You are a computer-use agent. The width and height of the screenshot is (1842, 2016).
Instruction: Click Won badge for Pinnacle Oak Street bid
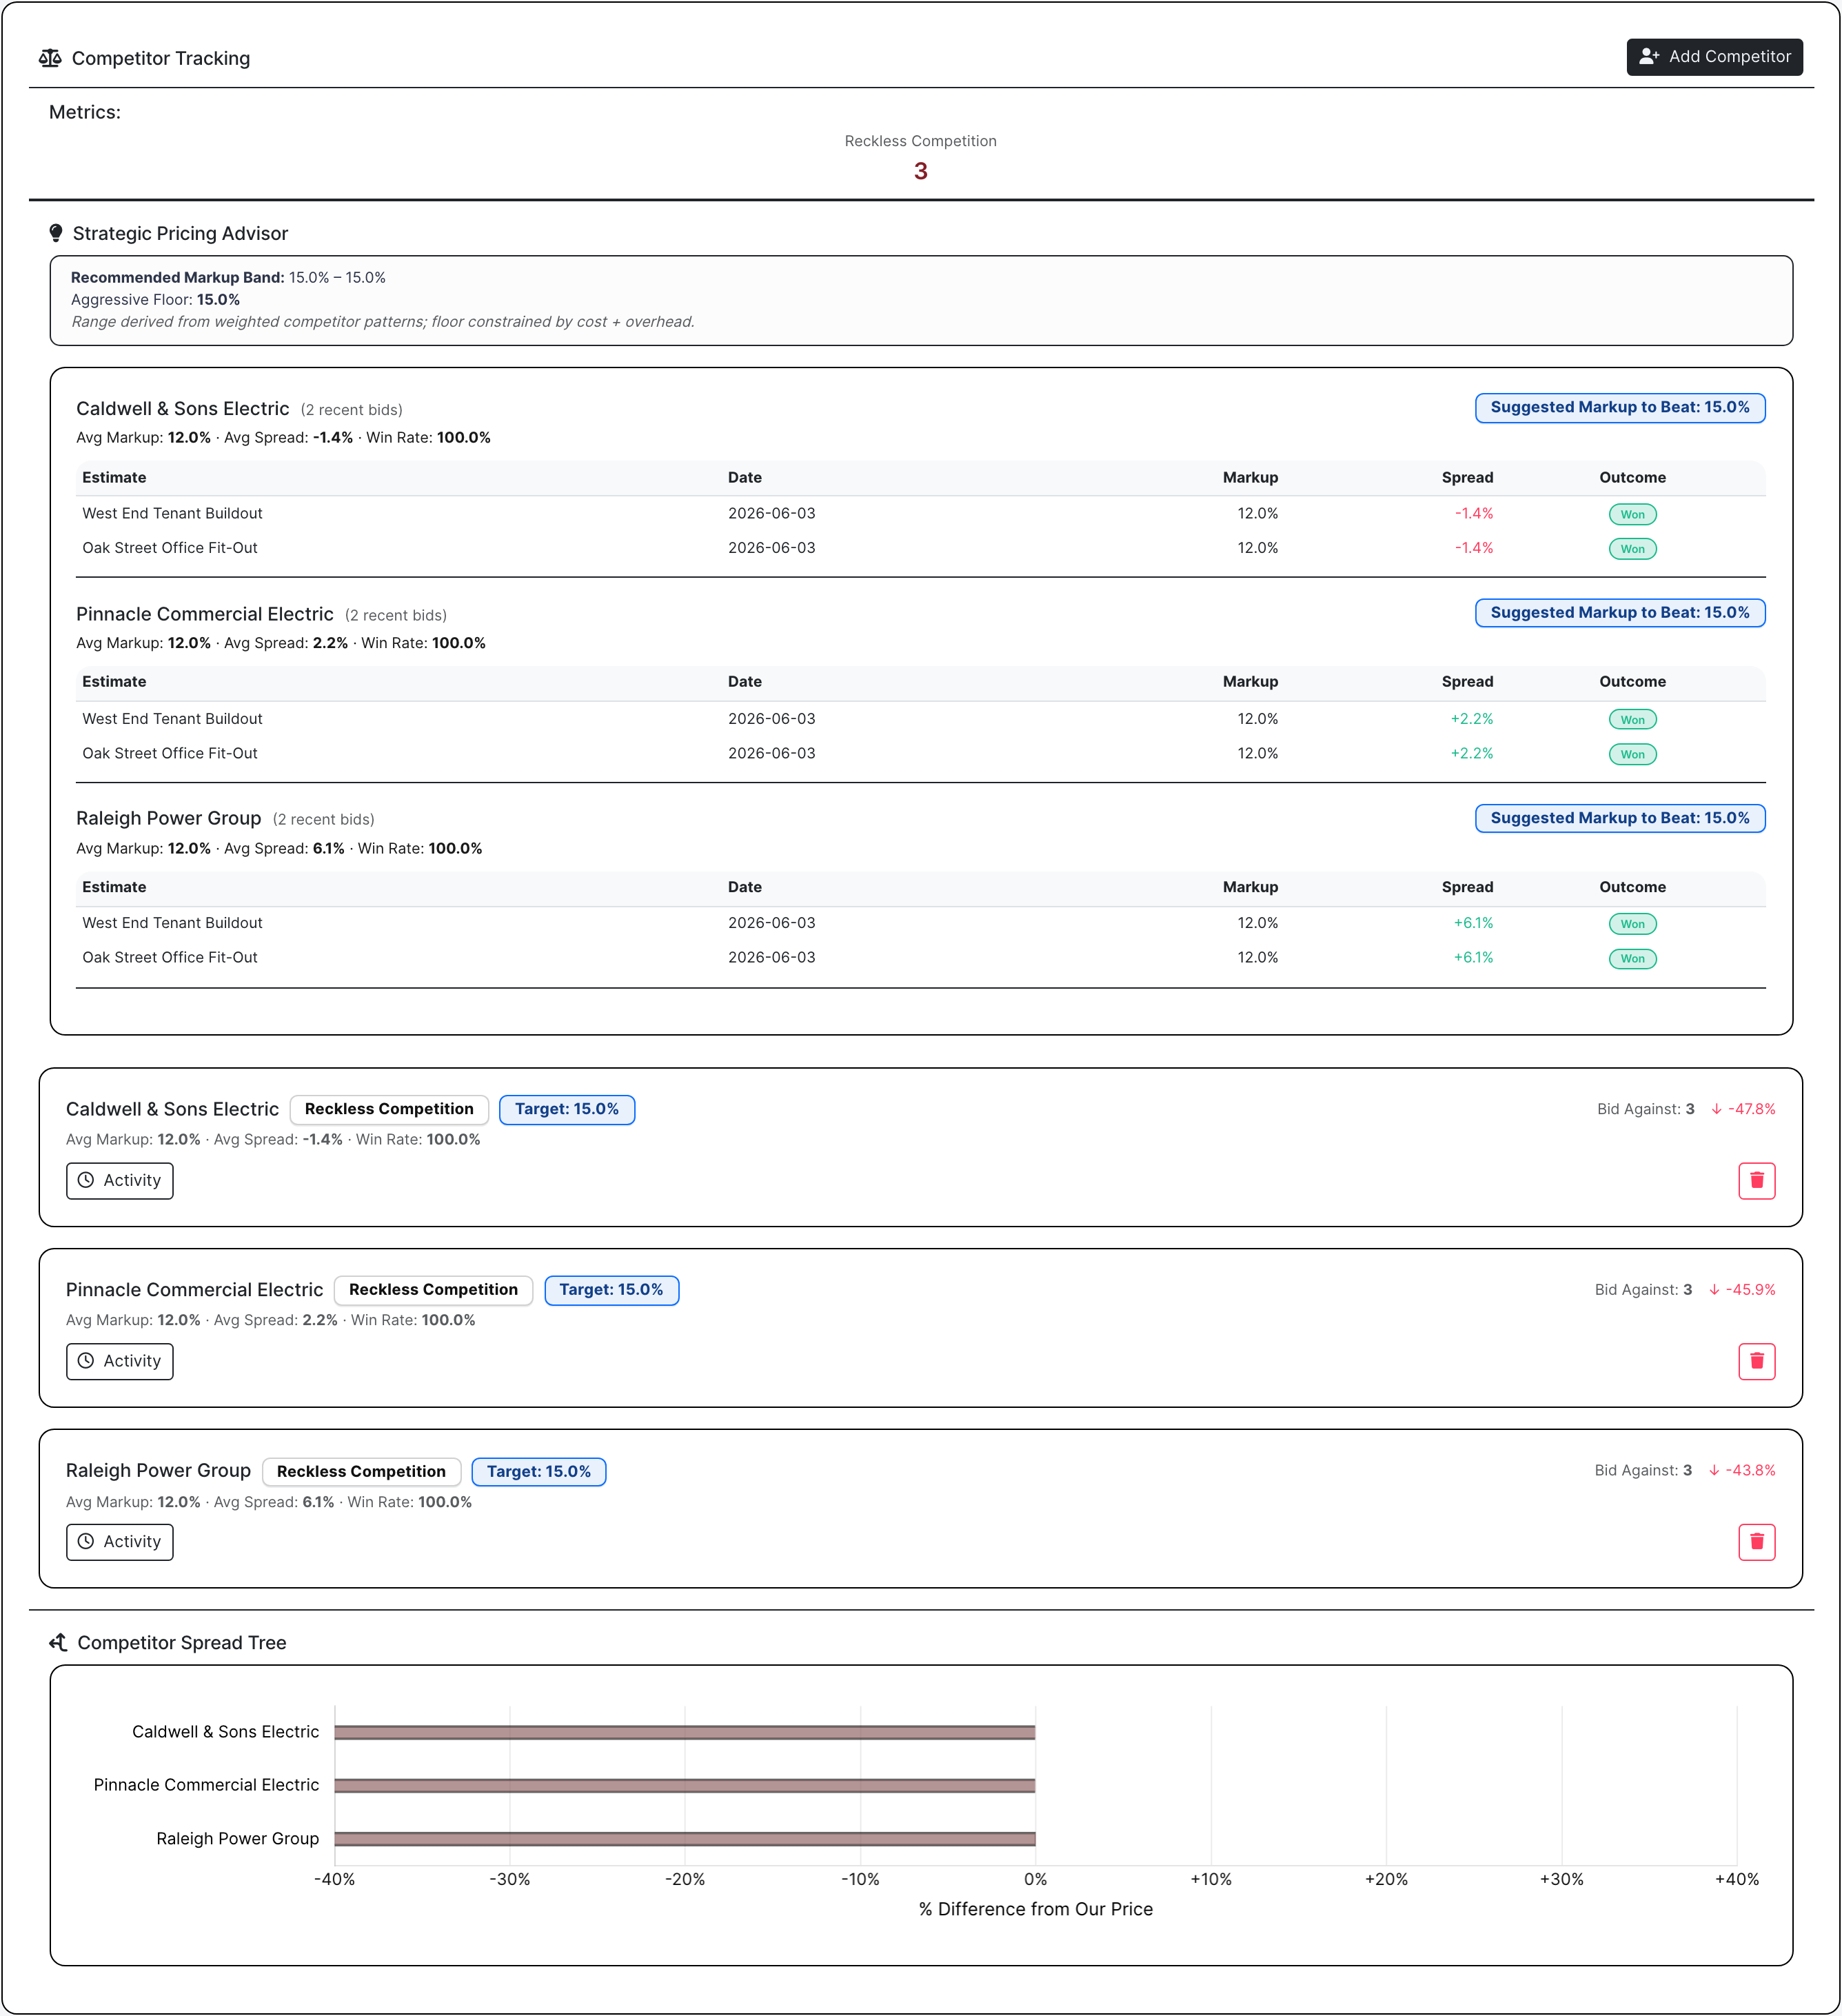pyautogui.click(x=1632, y=754)
